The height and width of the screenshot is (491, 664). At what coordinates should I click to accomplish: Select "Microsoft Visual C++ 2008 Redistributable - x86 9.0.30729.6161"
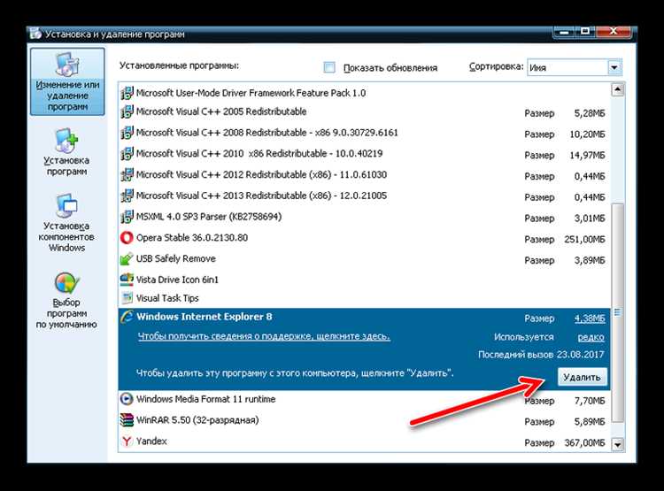364,133
